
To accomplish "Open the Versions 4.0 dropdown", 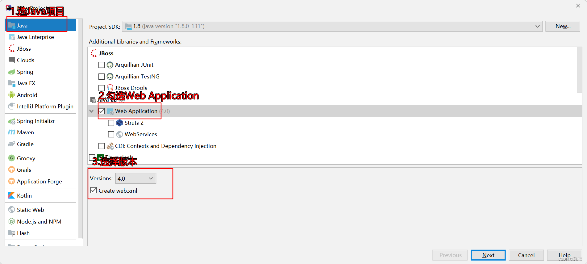I will click(136, 178).
